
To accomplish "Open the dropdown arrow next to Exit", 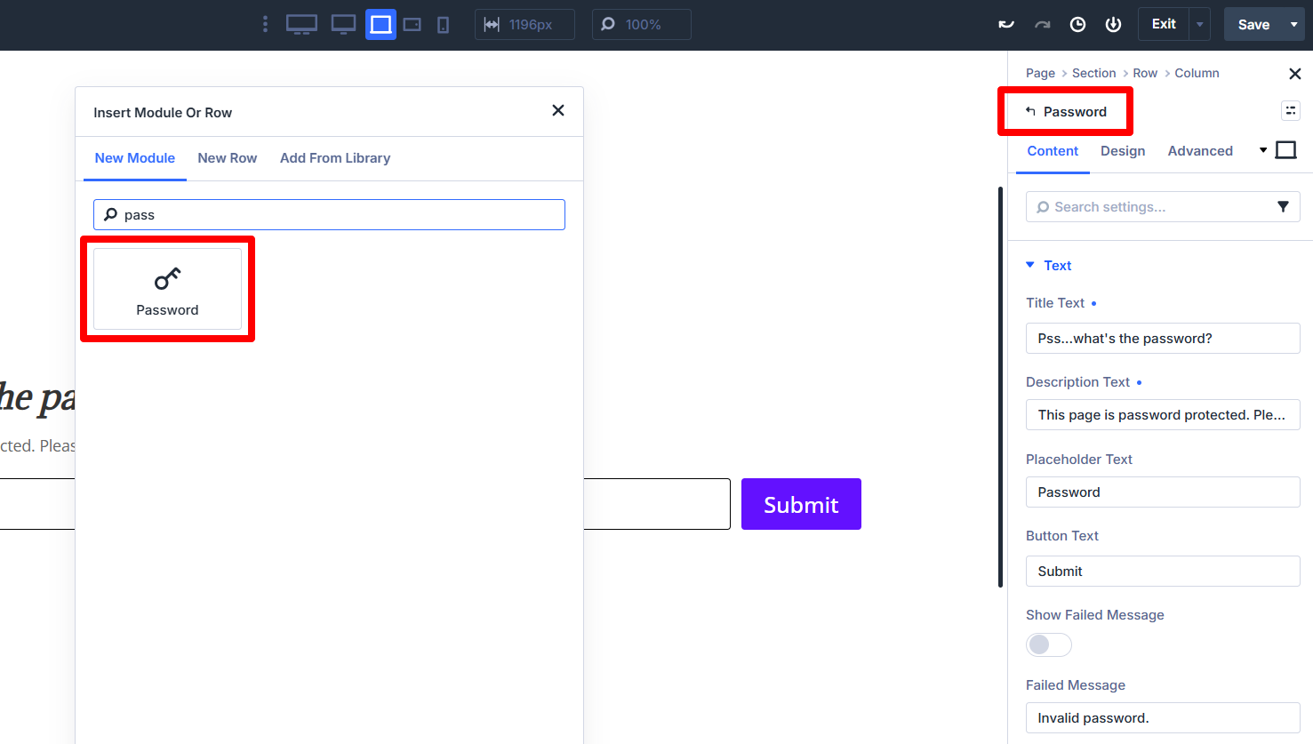I will 1199,24.
